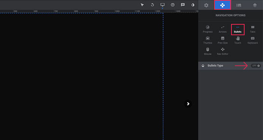Viewport: 263px width, 140px height.
Task: Click the next slide arrow on canvas
Action: pyautogui.click(x=188, y=104)
